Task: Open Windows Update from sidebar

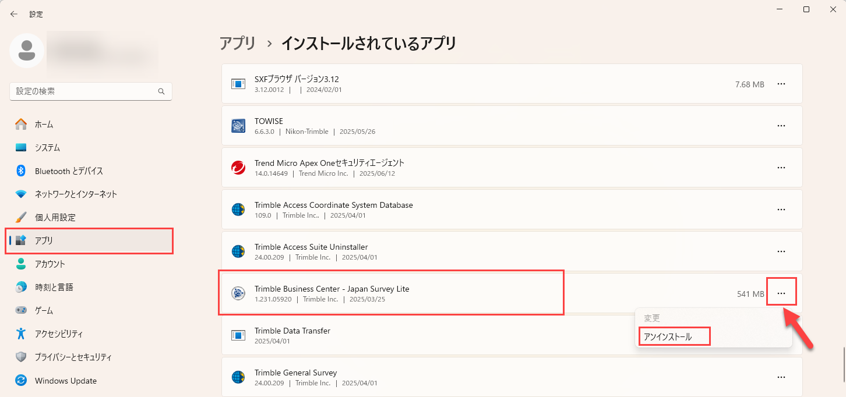Action: (65, 381)
